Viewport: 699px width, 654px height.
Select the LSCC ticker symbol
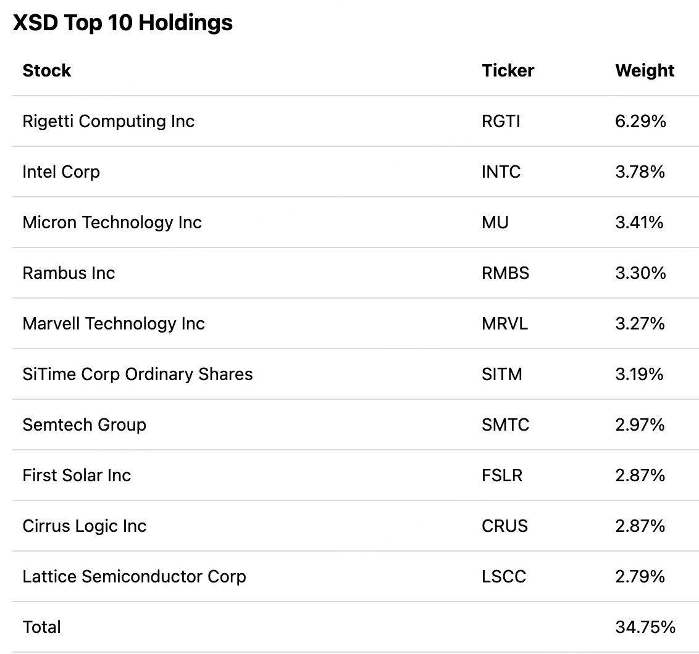click(x=503, y=576)
